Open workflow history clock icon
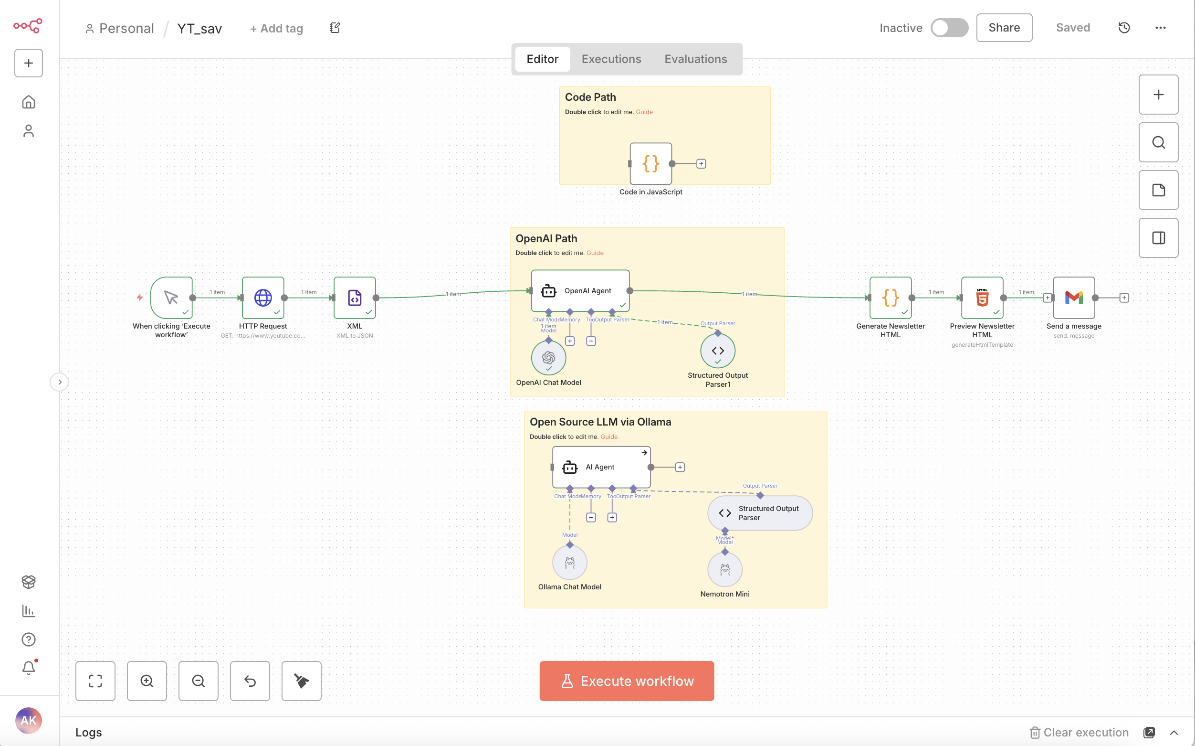Viewport: 1195px width, 746px height. 1124,28
